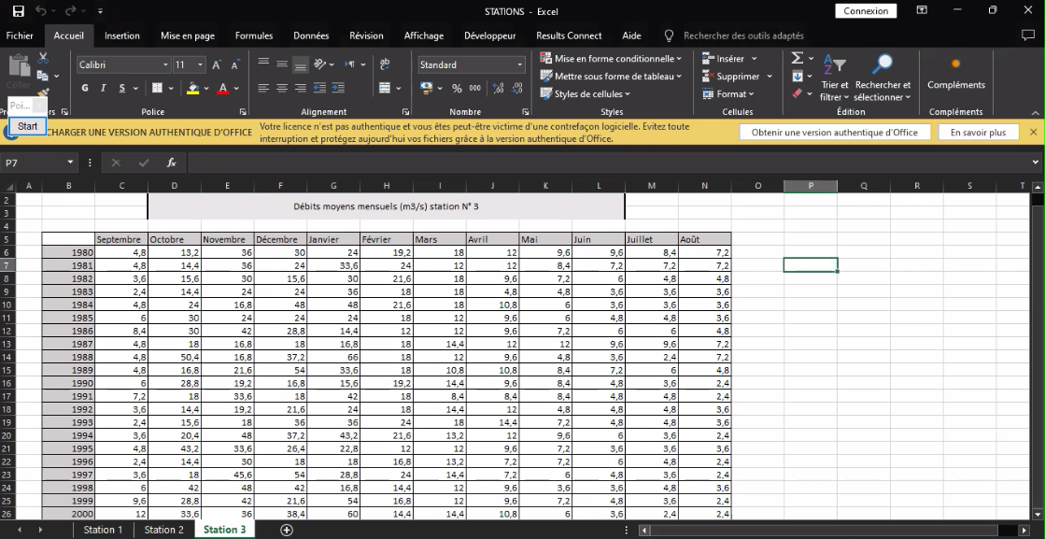Toggle Underline formatting (S)

[x=122, y=88]
